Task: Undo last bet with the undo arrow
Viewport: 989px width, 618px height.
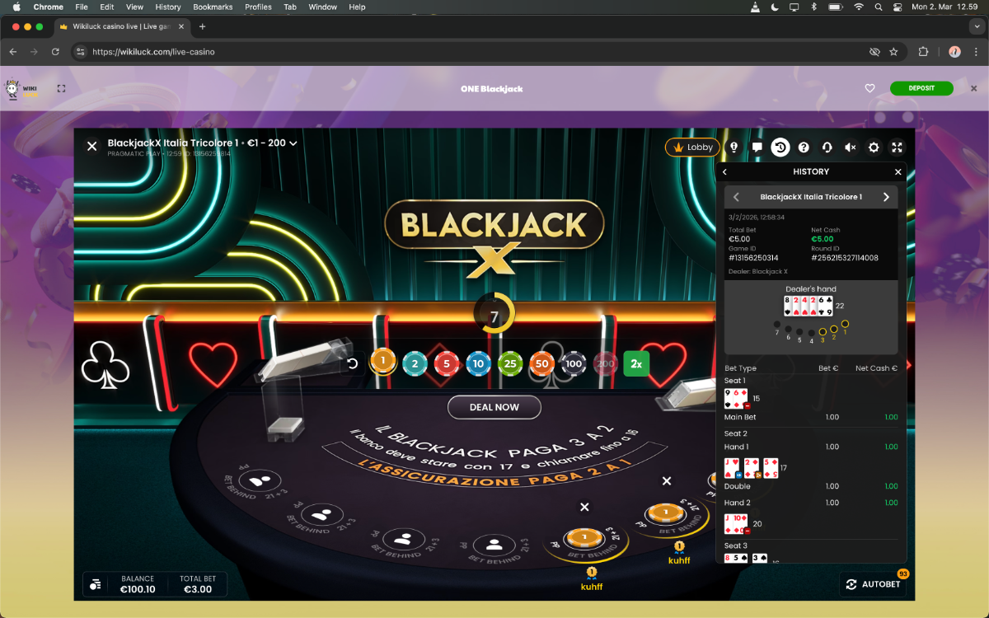Action: 353,363
